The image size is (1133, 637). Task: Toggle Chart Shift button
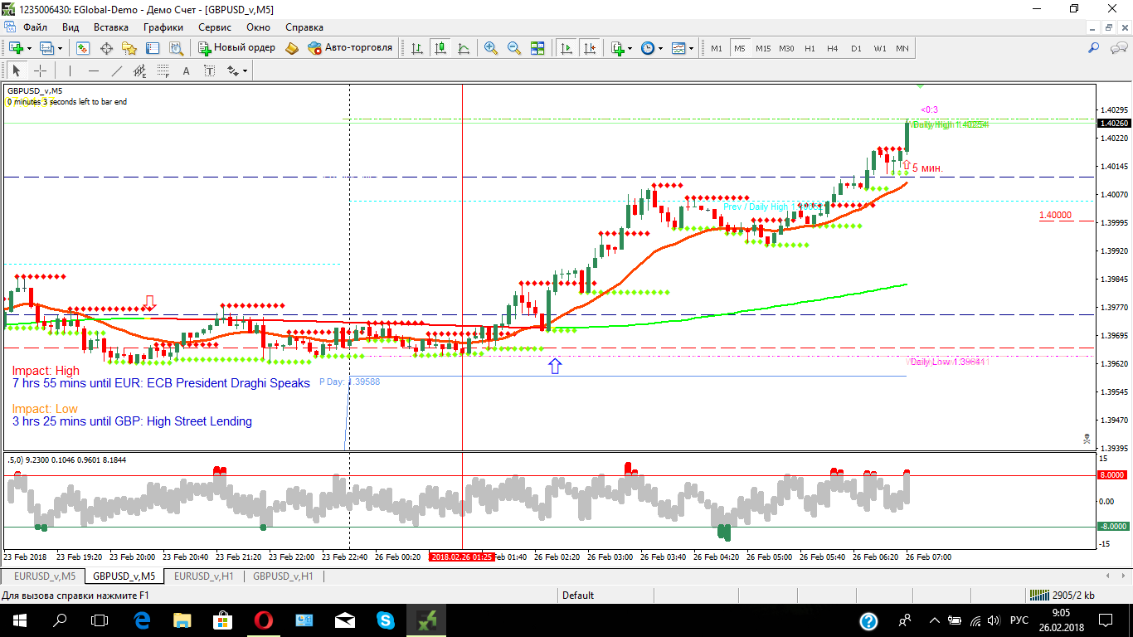(591, 48)
